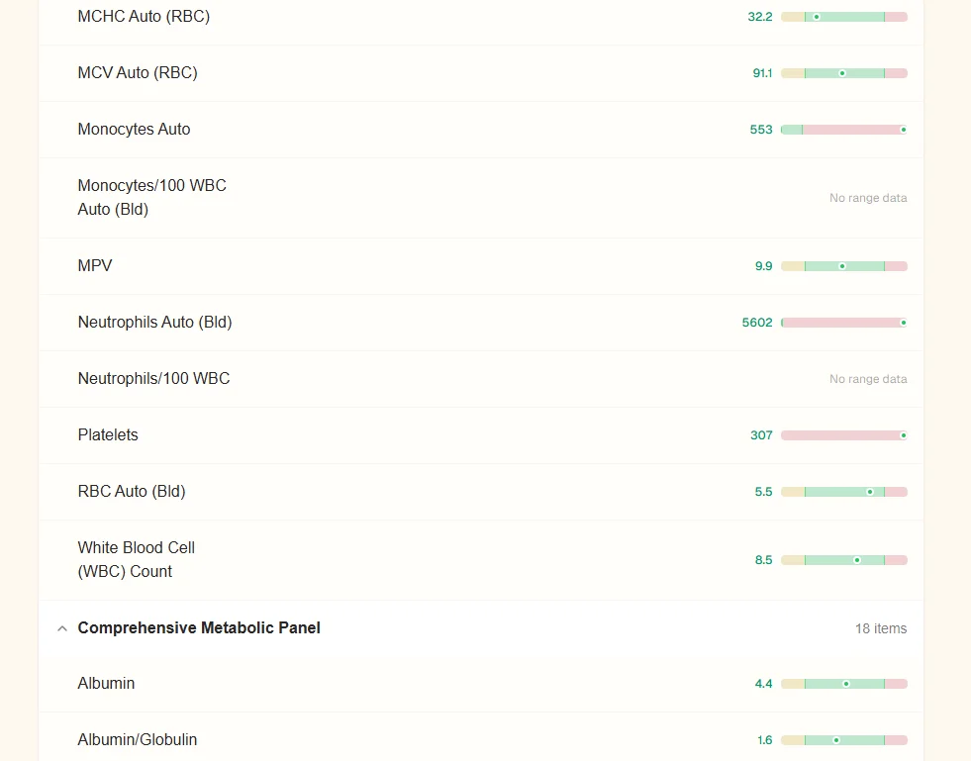Viewport: 971px width, 761px height.
Task: Click the MPV range indicator bar
Action: (844, 266)
